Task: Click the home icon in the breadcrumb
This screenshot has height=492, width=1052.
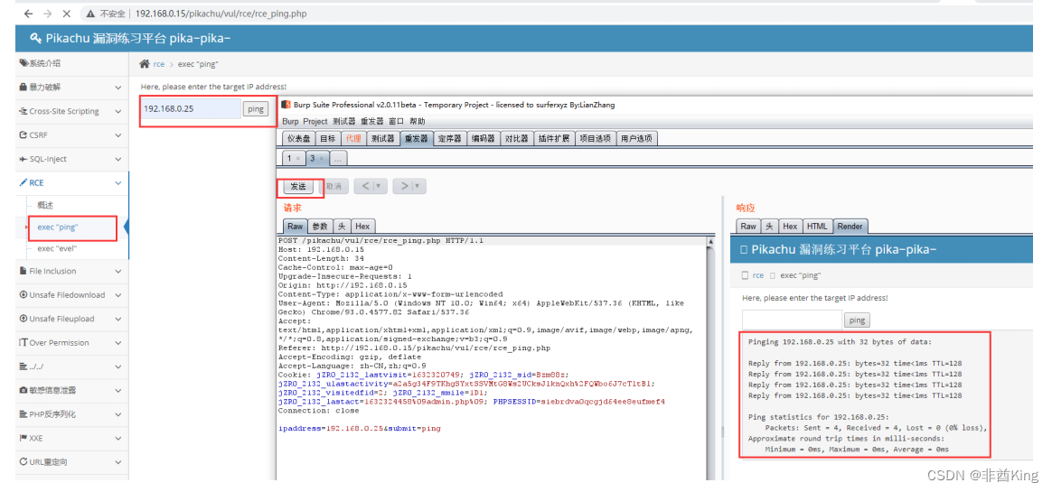Action: coord(145,64)
